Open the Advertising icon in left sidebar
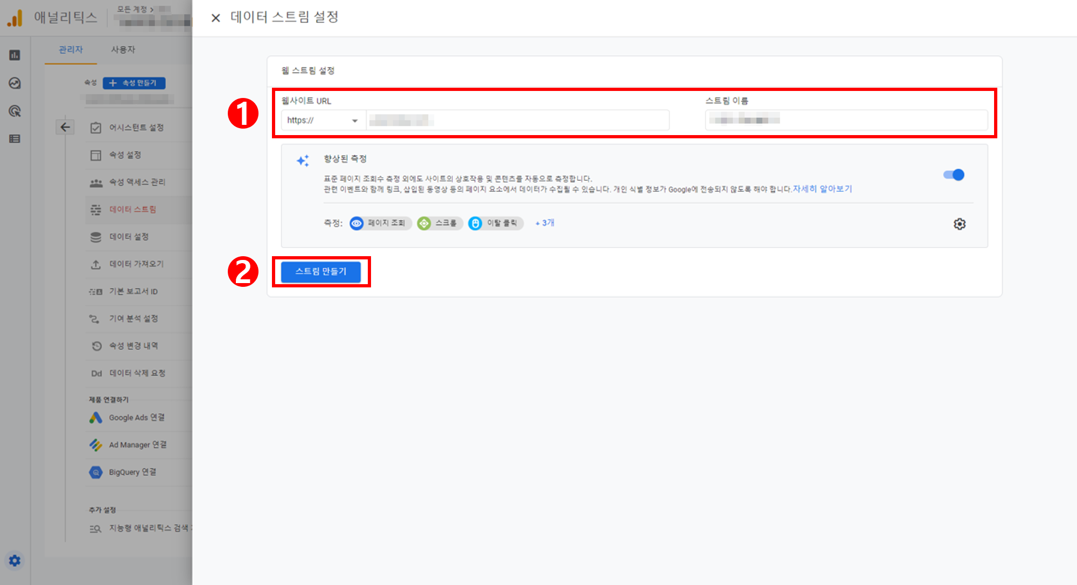 pyautogui.click(x=15, y=111)
